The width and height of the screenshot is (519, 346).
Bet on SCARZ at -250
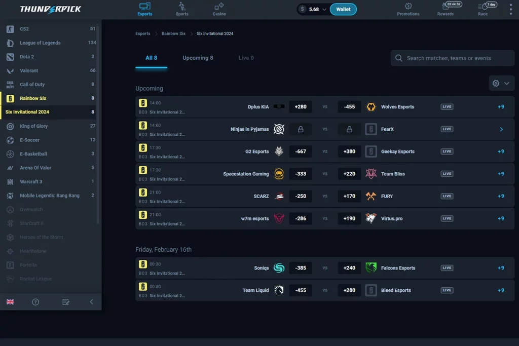coord(301,196)
